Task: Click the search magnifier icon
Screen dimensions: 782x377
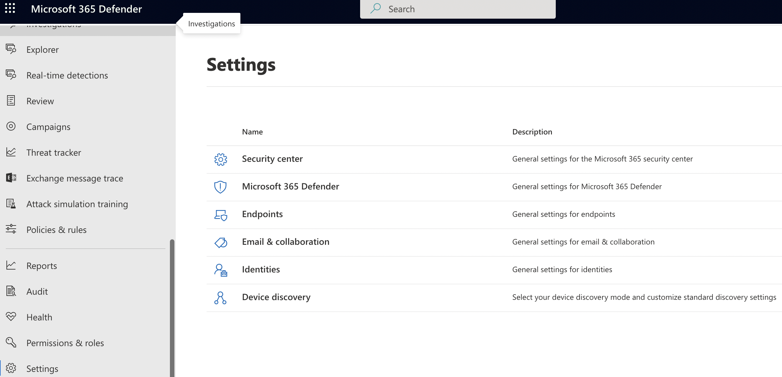Action: pos(375,9)
